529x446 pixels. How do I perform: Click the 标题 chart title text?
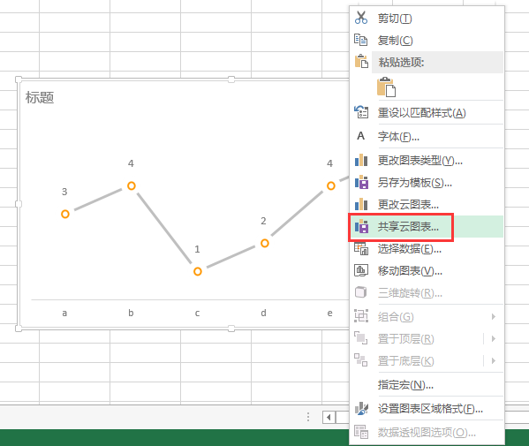point(40,97)
